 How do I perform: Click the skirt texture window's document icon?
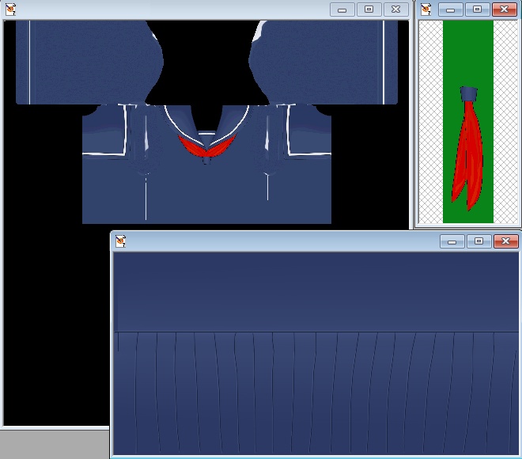pos(120,241)
